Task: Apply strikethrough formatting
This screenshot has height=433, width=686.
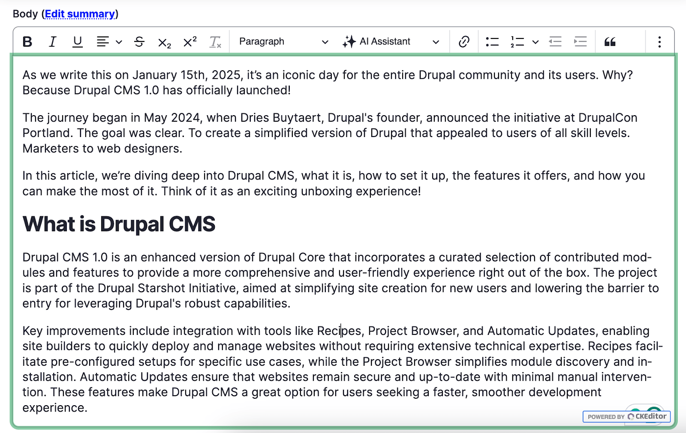Action: [139, 42]
